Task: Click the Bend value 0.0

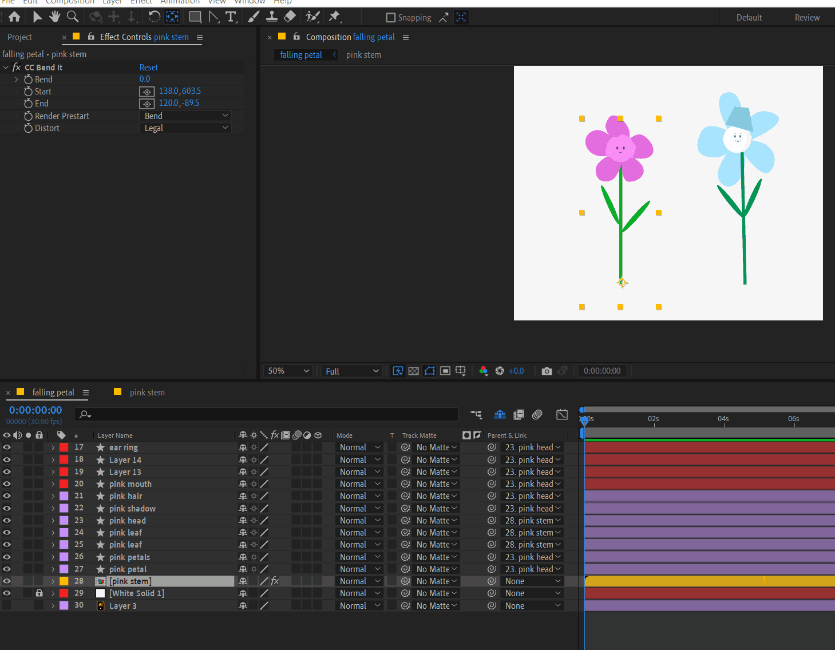Action: click(145, 80)
